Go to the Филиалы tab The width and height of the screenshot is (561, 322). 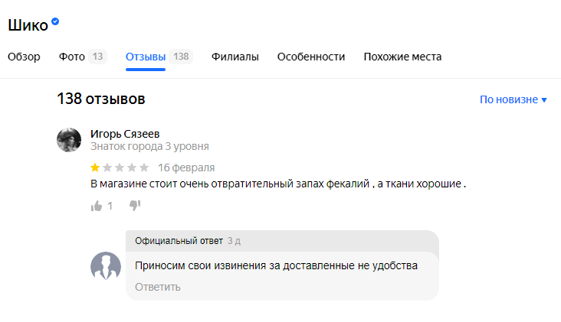click(x=235, y=57)
